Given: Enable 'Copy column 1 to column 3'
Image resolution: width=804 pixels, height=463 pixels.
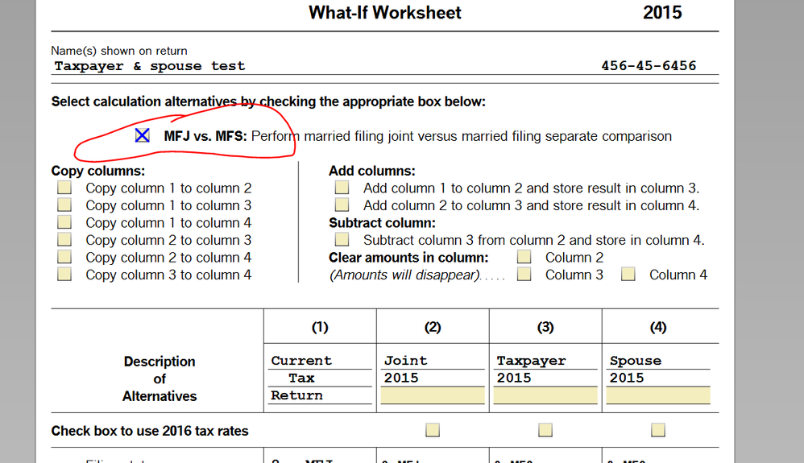Looking at the screenshot, I should click(64, 205).
